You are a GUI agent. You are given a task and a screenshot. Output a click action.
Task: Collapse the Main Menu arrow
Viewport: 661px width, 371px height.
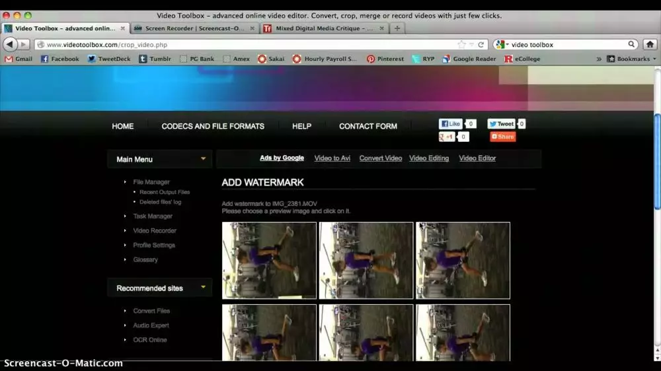(x=203, y=158)
